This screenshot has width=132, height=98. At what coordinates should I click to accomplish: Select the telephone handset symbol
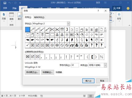[x=67, y=29]
